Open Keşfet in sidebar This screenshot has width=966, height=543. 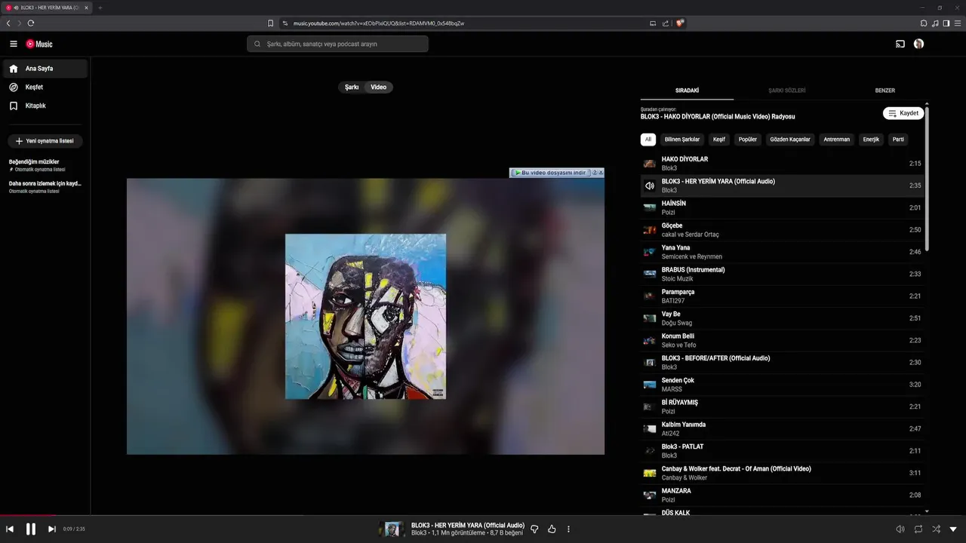pyautogui.click(x=44, y=87)
